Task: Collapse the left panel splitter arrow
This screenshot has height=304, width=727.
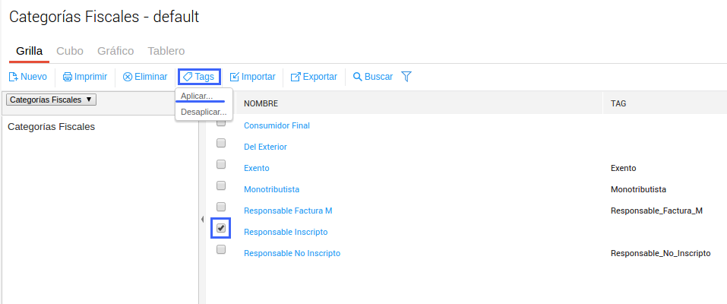Action: point(202,220)
